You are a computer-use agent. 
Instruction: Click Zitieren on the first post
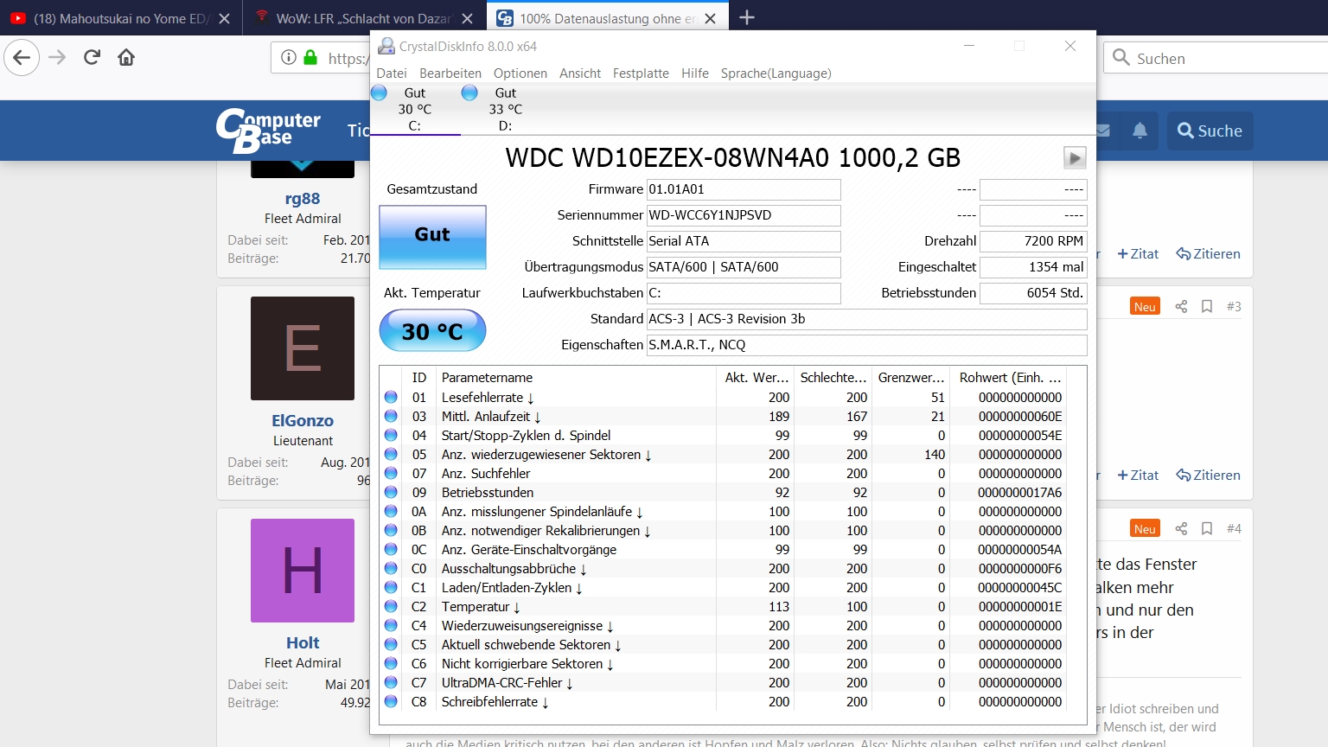(x=1208, y=253)
